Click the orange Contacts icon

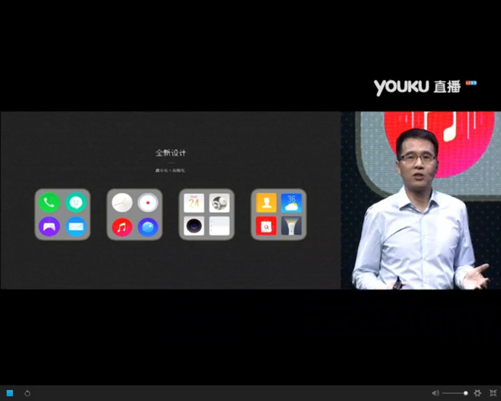(x=266, y=202)
